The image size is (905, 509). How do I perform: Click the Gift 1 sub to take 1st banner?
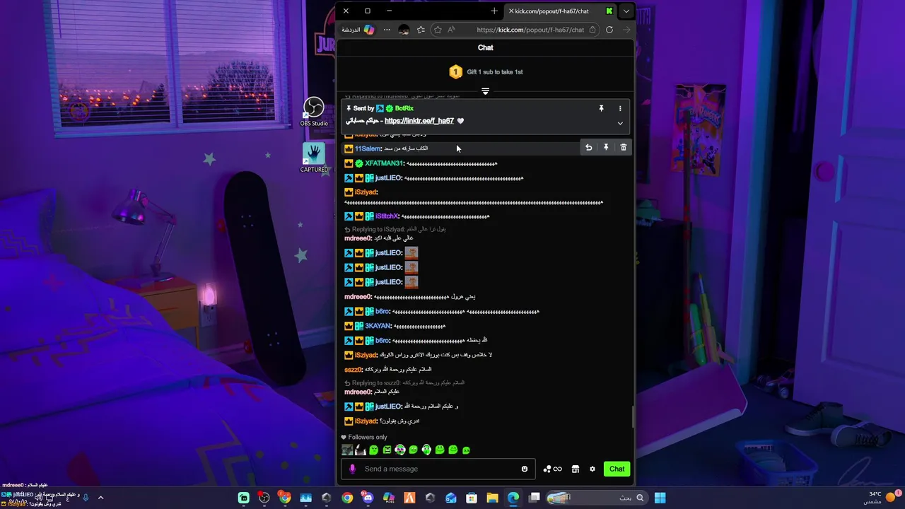click(x=486, y=72)
